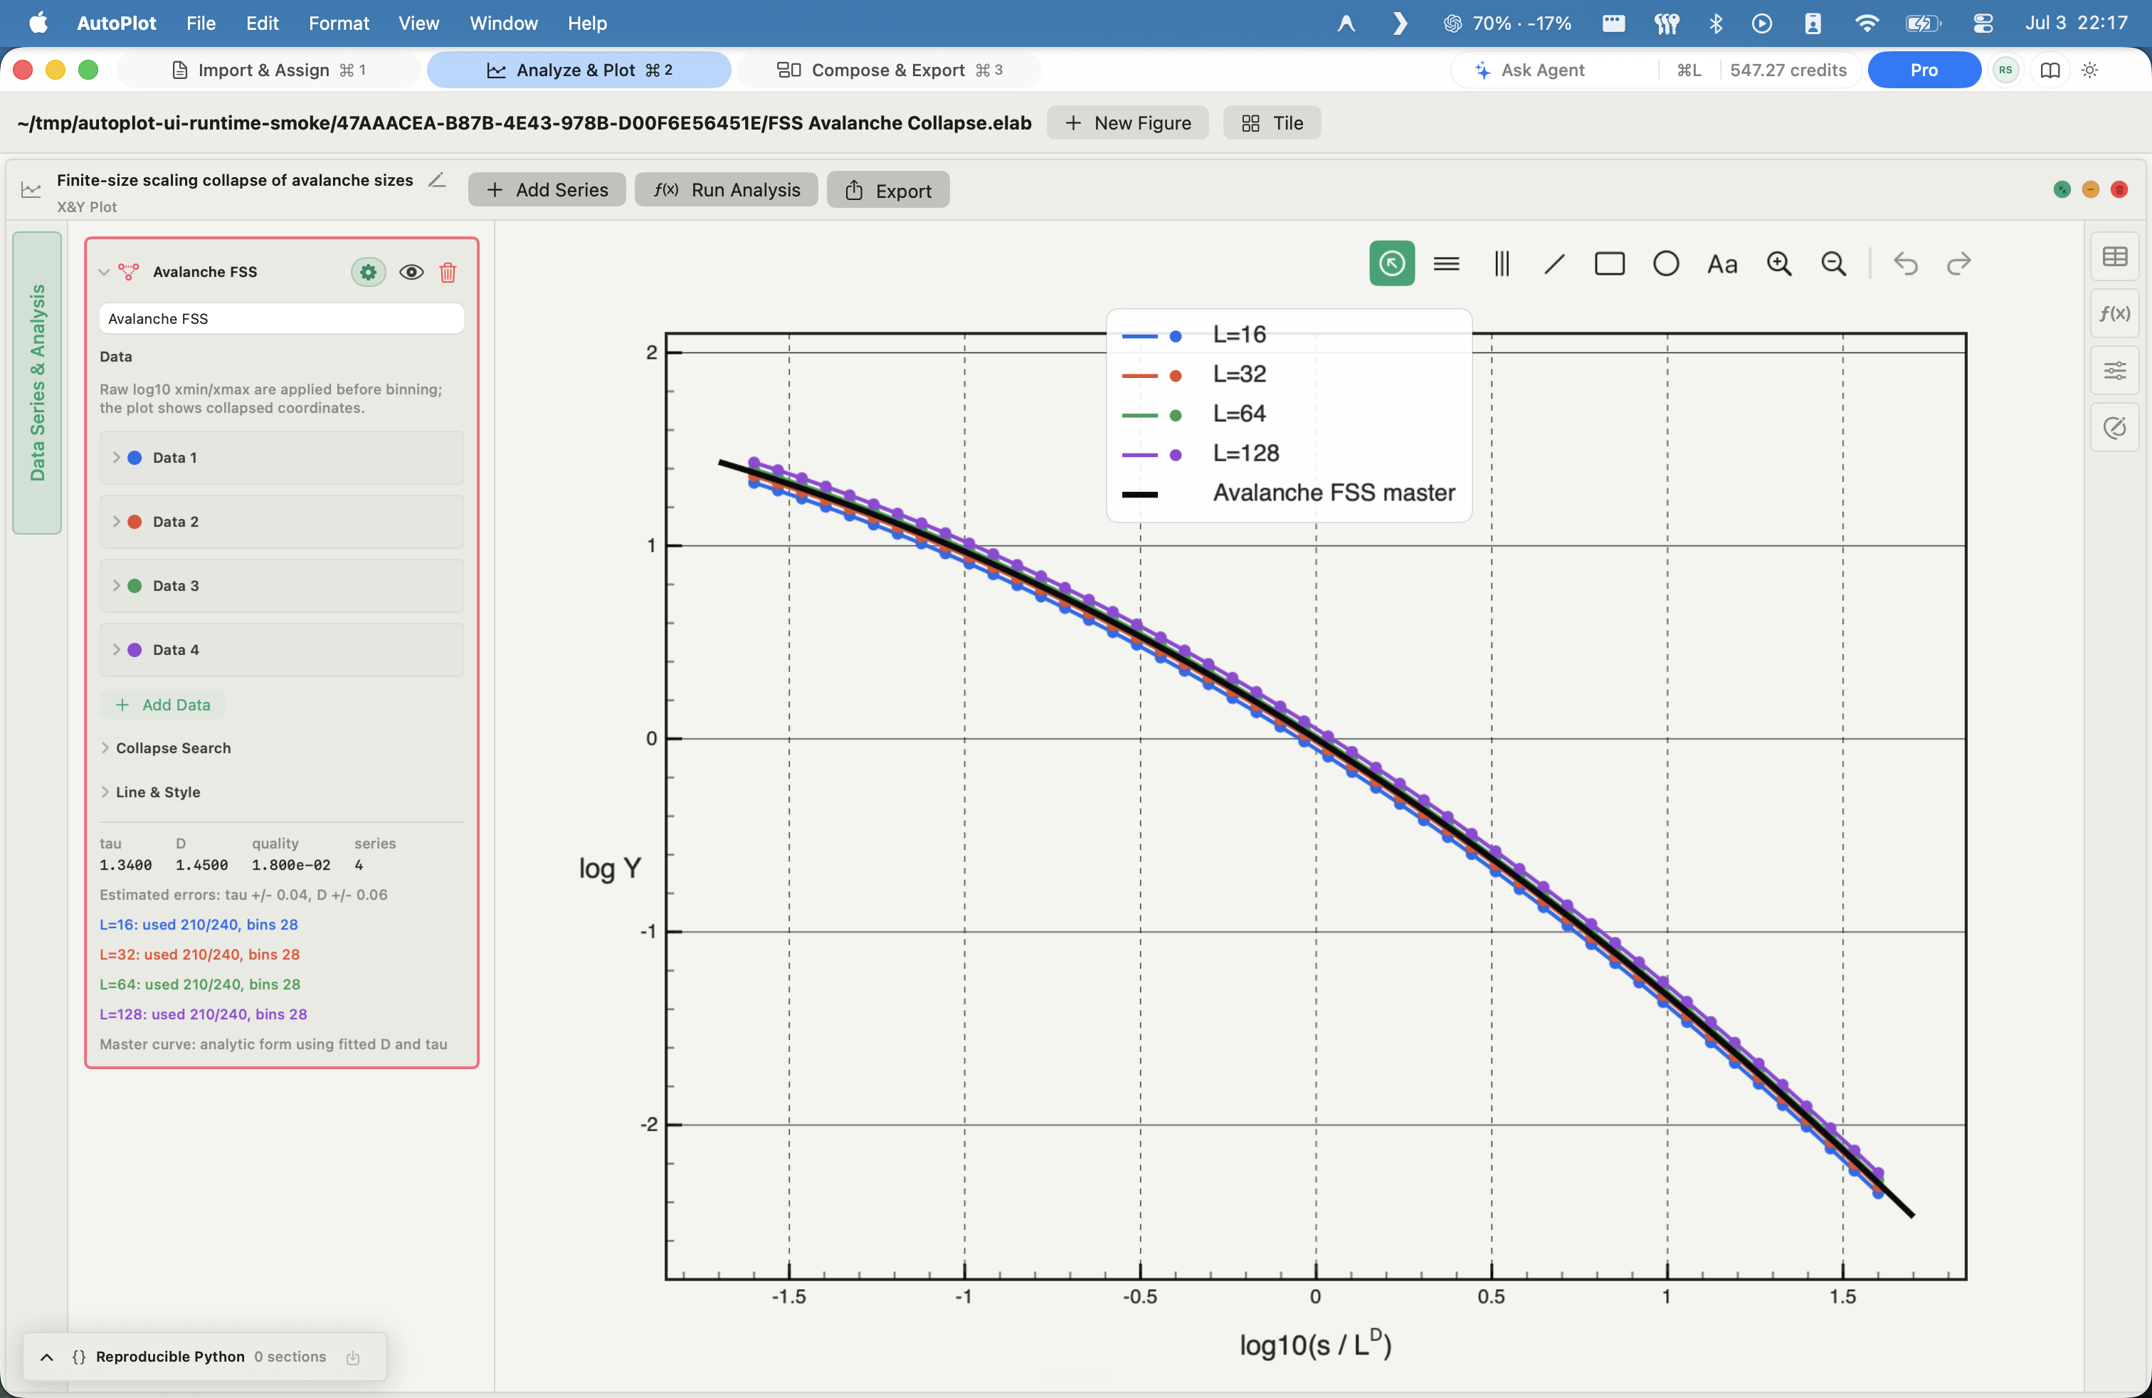
Task: Open the View menu
Action: click(418, 23)
